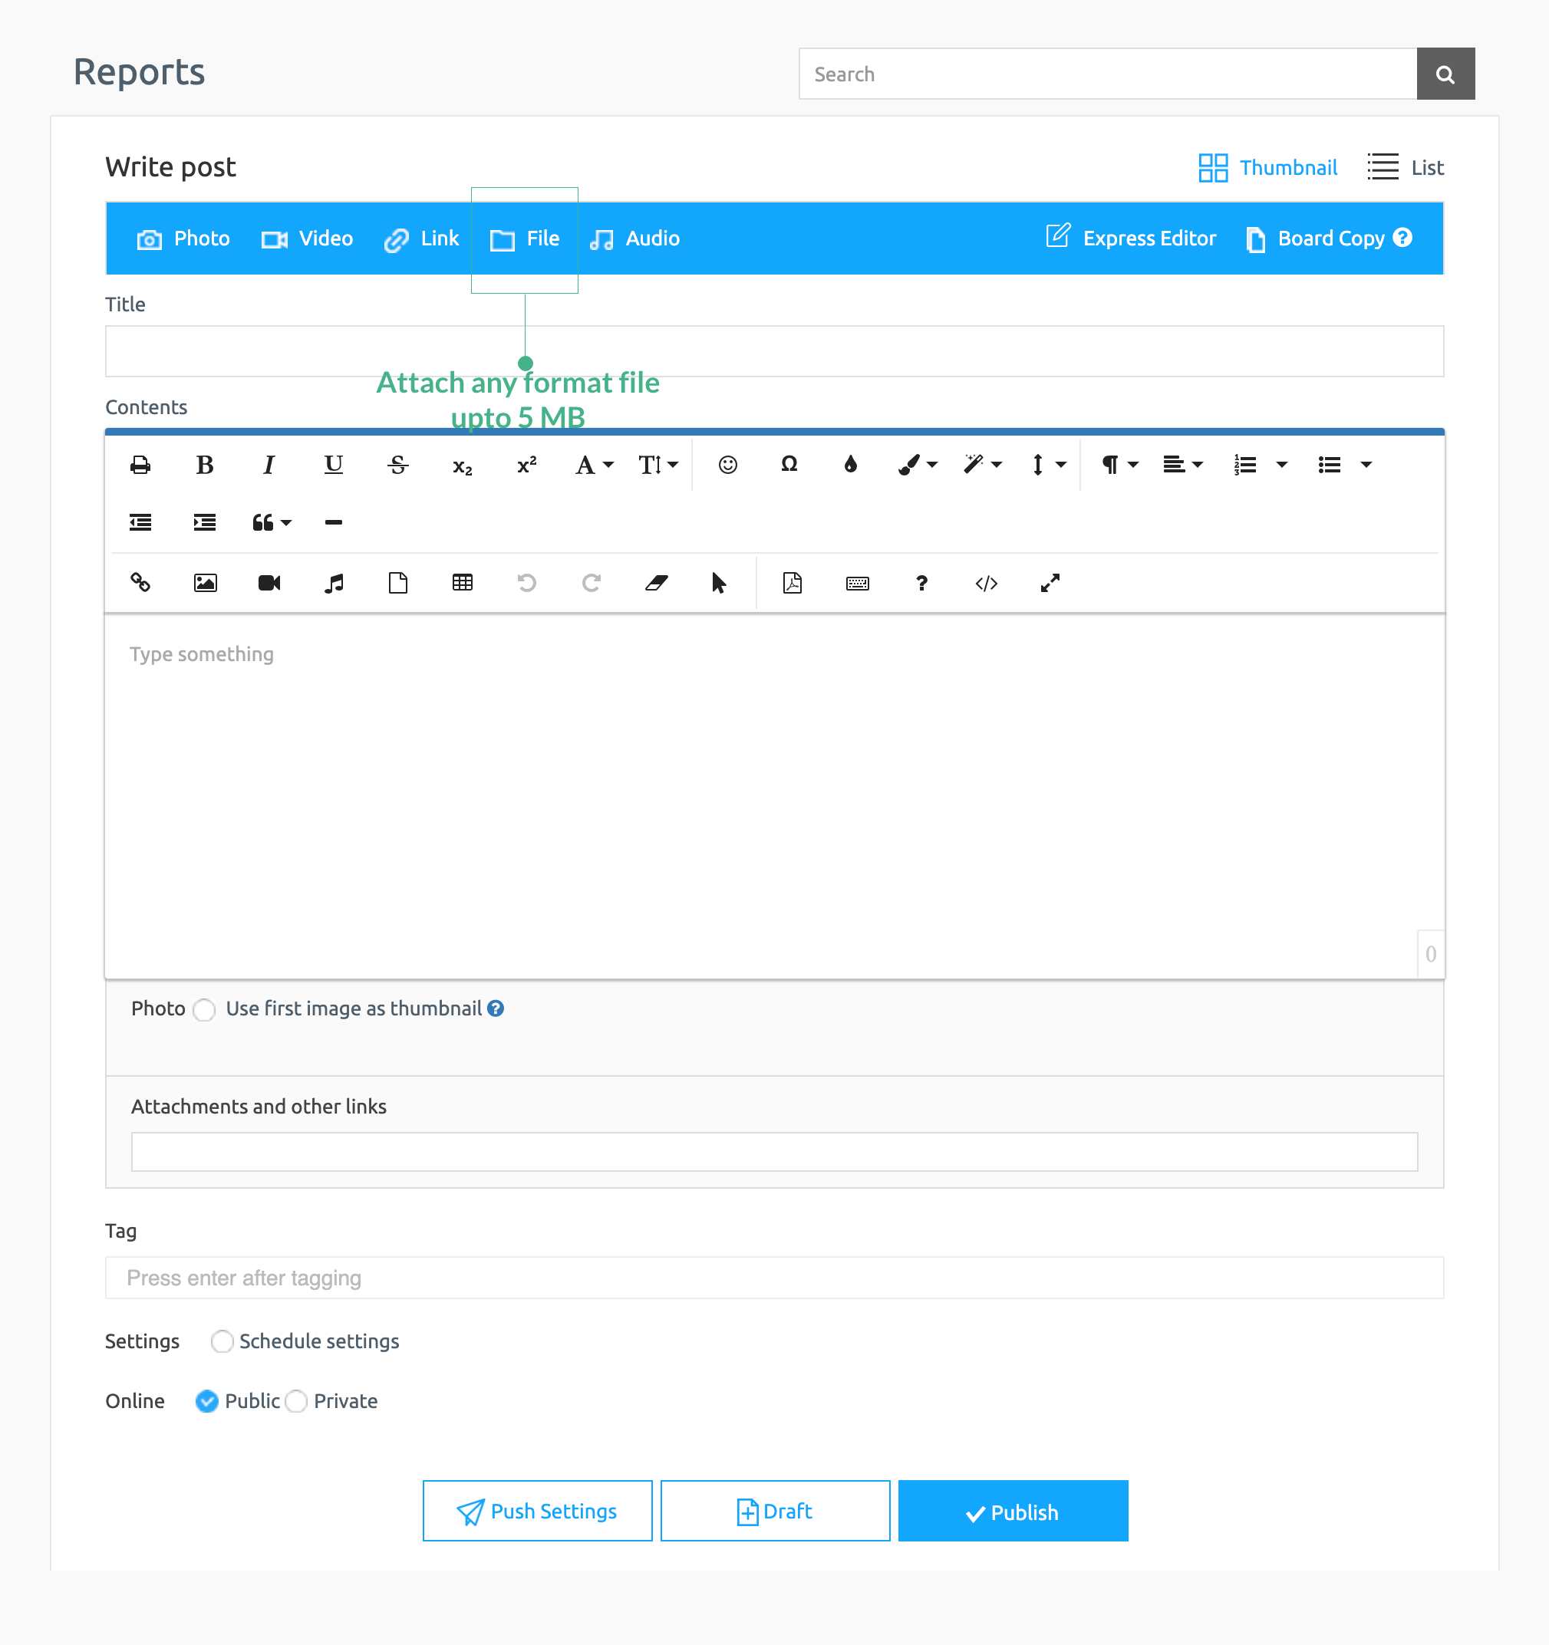Enable Schedule settings
Screen dimensions: 1549x1645
click(x=221, y=1342)
